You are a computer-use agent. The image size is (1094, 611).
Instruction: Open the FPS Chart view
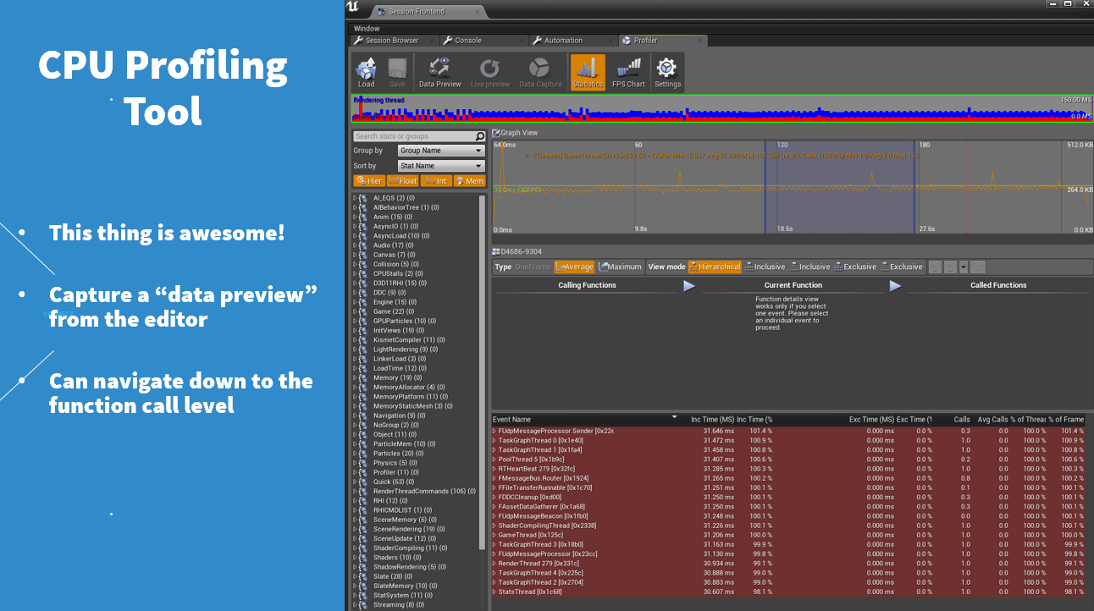click(628, 72)
